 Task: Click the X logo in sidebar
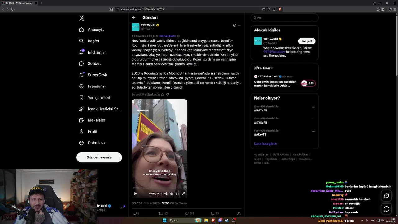coord(81,18)
